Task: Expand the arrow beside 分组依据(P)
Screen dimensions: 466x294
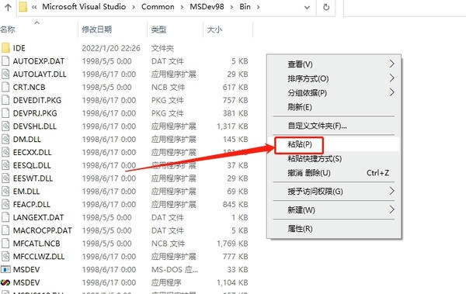Action: tap(391, 92)
